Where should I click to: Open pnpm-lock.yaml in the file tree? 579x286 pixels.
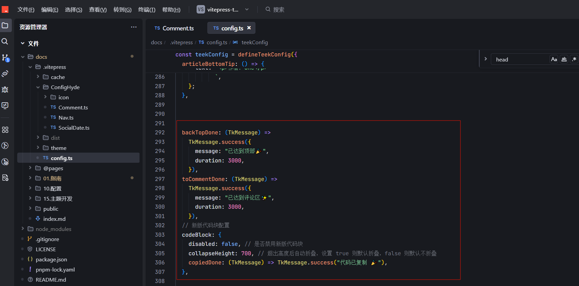point(55,269)
